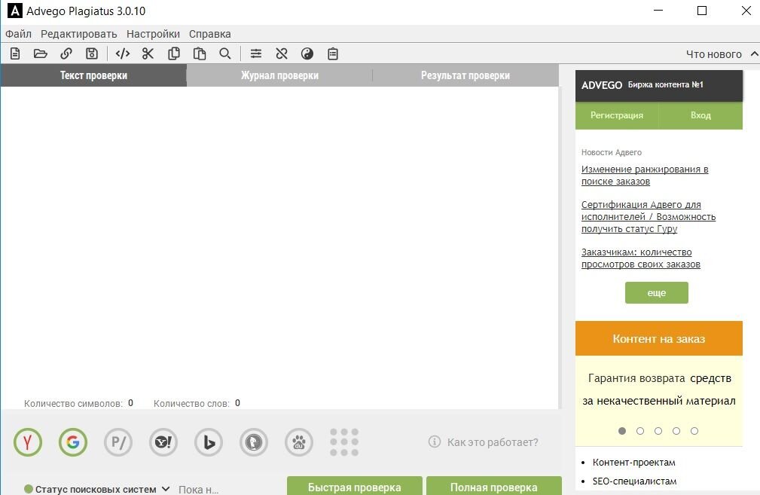
Task: Toggle the Baidu paw search engine
Action: pyautogui.click(x=298, y=442)
